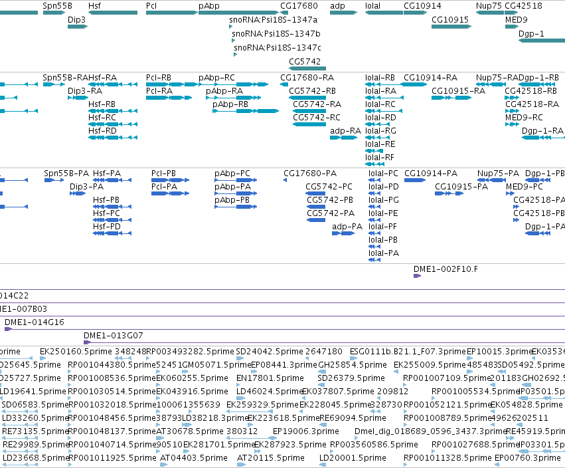Click the RP003560586.5prime EST label
Image resolution: width=565 pixels, height=468 pixels.
[374, 445]
